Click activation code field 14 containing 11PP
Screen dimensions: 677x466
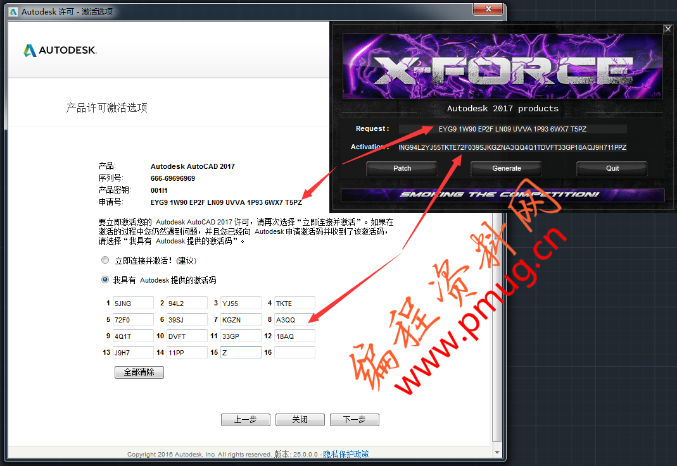[187, 352]
